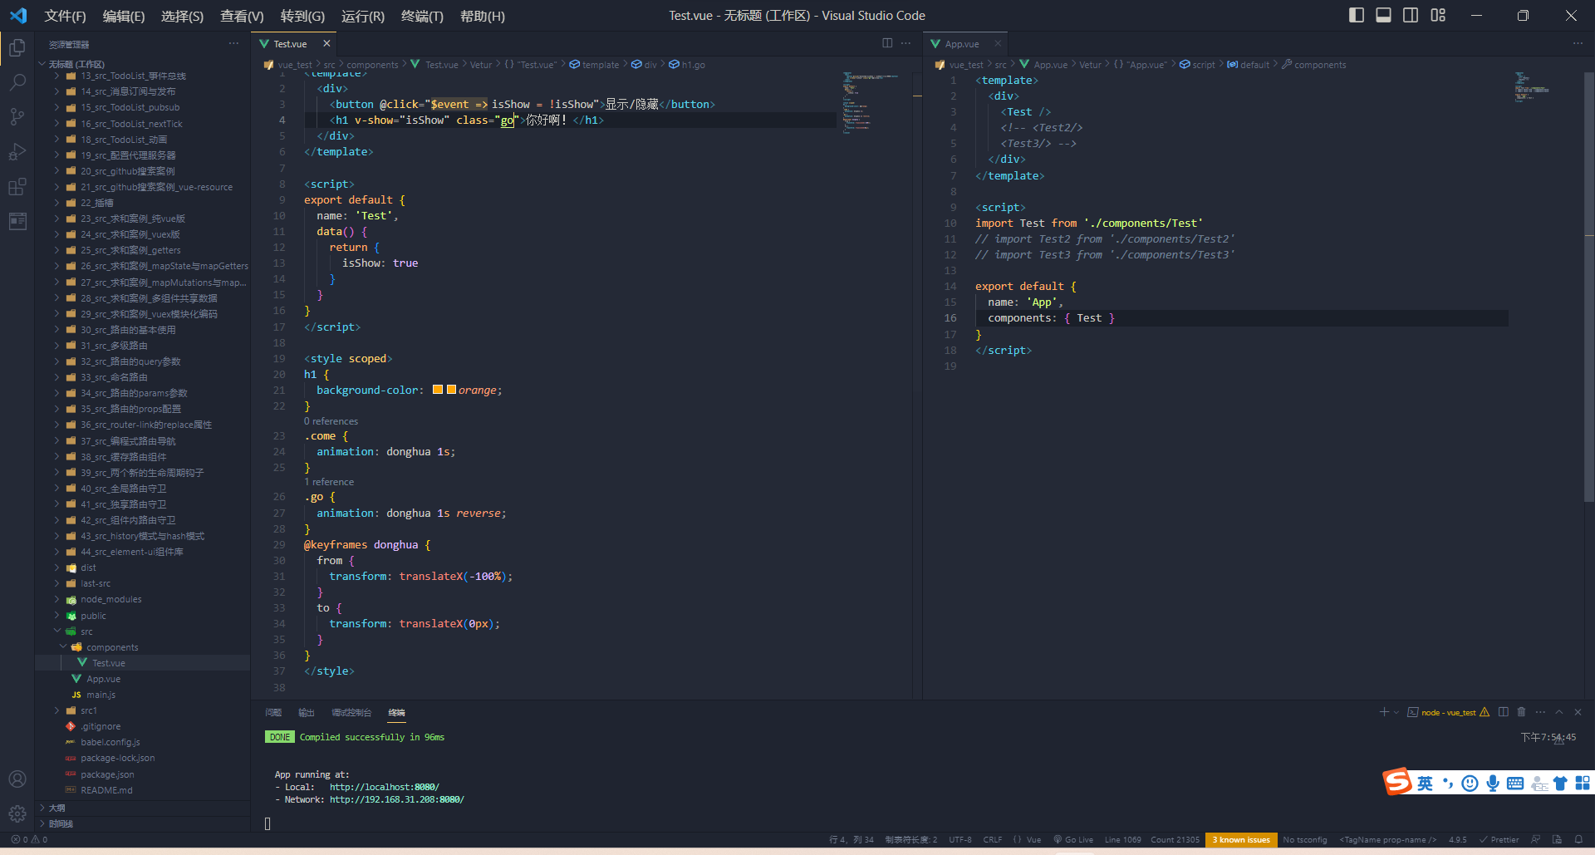Open new terminal profile dropdown arrow

coord(1396,712)
